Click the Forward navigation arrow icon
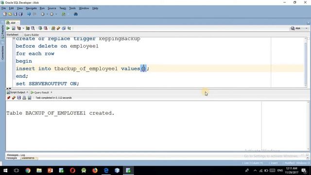 click(x=52, y=14)
